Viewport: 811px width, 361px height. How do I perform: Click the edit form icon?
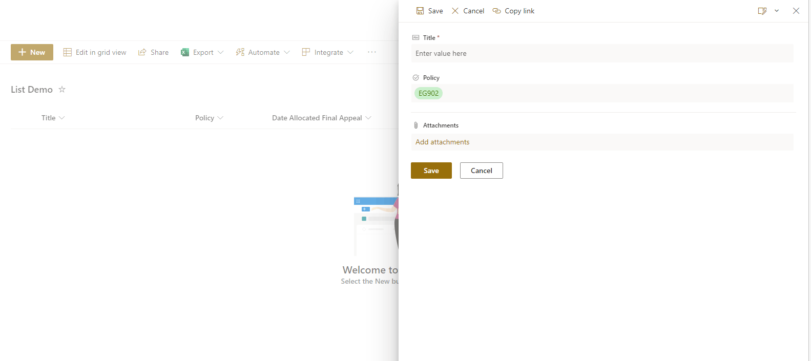click(x=762, y=11)
